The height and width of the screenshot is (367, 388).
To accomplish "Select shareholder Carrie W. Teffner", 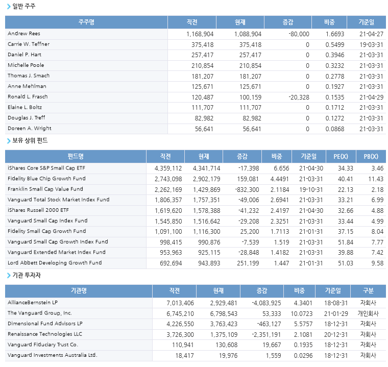I will click(x=29, y=44).
